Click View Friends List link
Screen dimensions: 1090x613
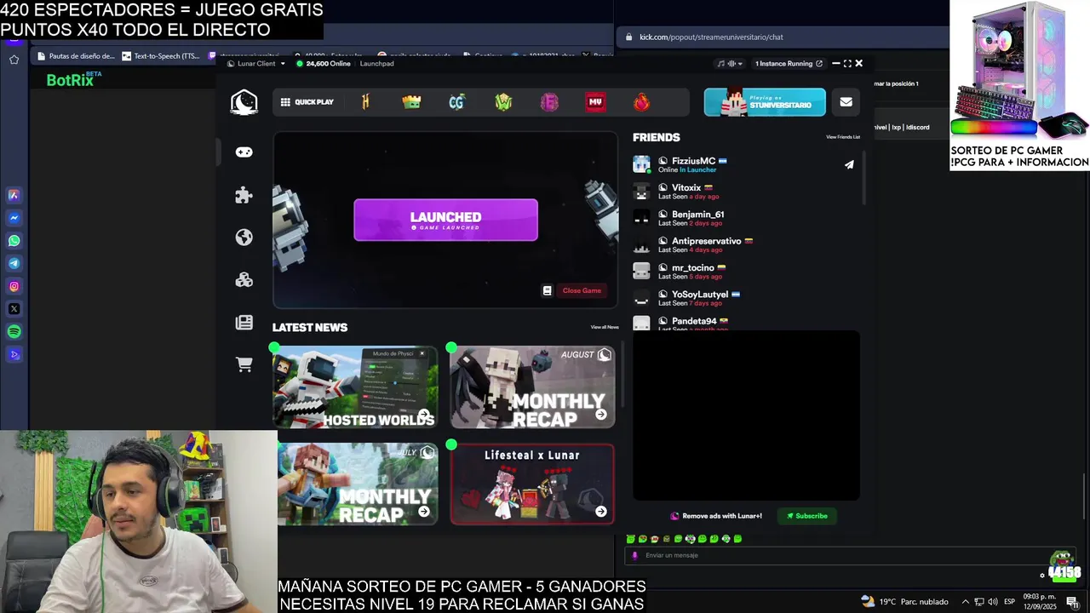point(843,137)
